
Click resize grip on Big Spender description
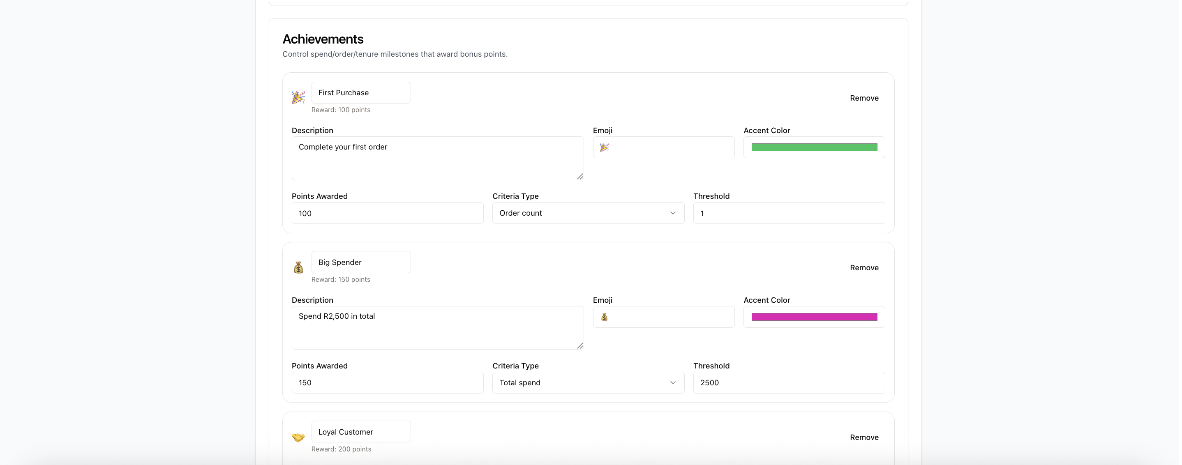tap(579, 345)
